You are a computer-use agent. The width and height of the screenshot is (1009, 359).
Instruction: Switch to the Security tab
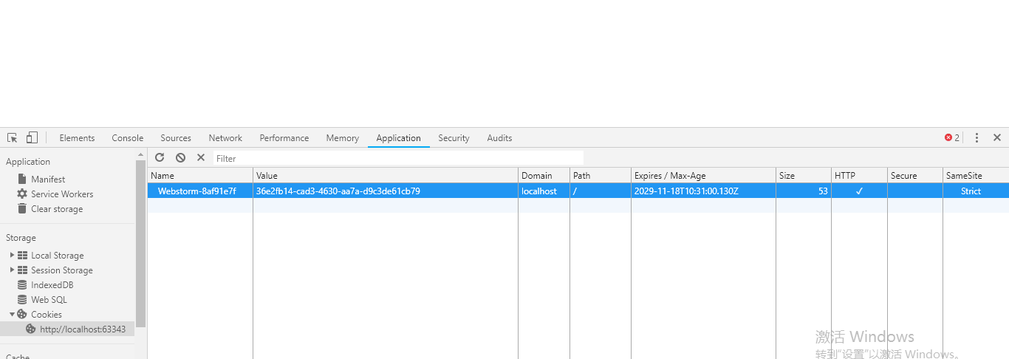[x=454, y=138]
